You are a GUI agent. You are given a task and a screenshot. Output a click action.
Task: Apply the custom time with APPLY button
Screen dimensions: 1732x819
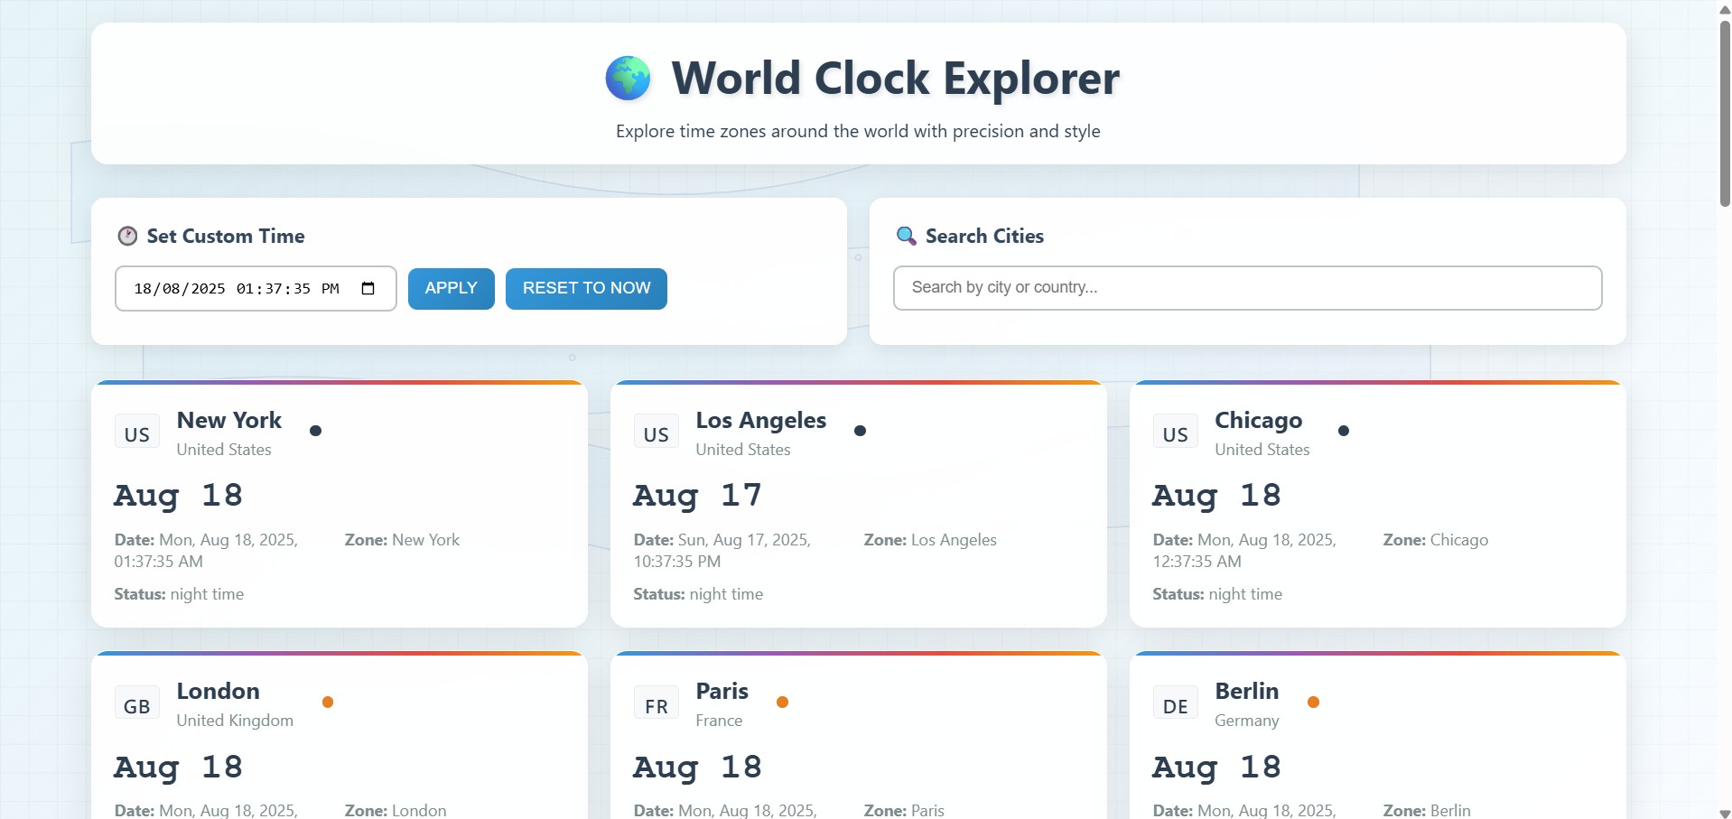tap(451, 289)
